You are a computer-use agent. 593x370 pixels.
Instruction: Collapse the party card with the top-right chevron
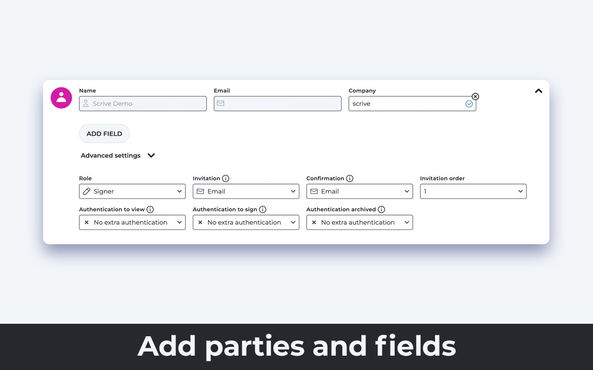click(x=538, y=91)
